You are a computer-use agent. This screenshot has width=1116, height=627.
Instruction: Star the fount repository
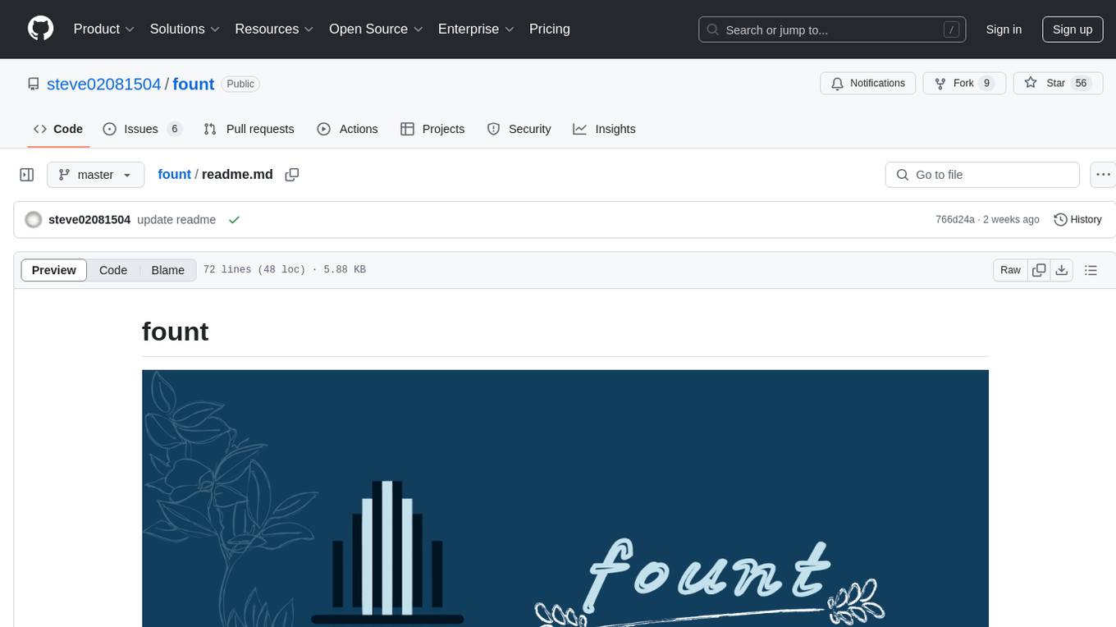(x=1058, y=83)
